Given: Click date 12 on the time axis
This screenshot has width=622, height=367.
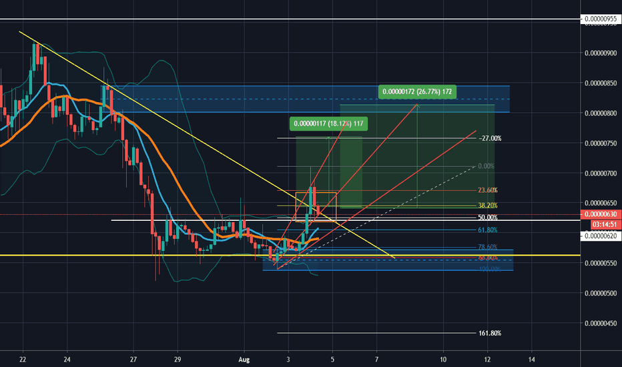Looking at the screenshot, I should 488,360.
